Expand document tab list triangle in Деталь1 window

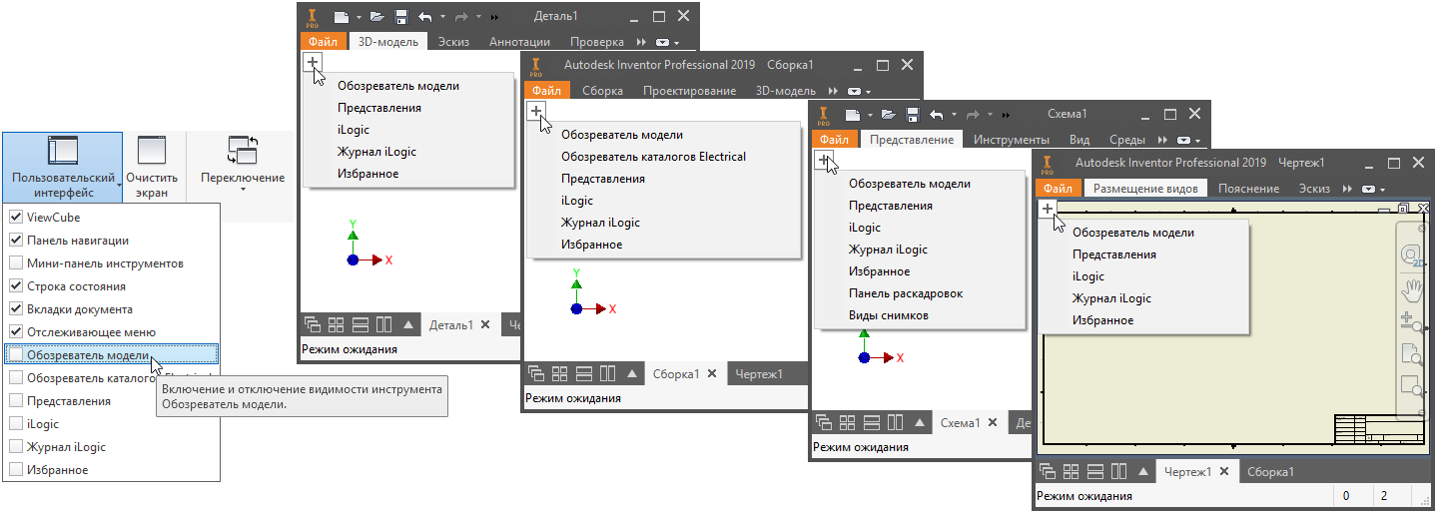407,324
